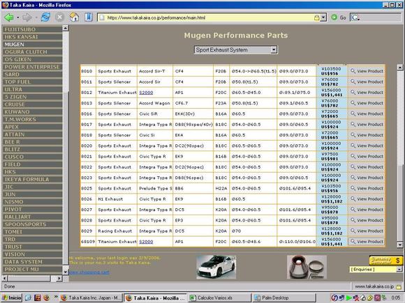View Product for item 8026 N1 Exhaust
Screen dimensions: 405x303
(x=367, y=199)
